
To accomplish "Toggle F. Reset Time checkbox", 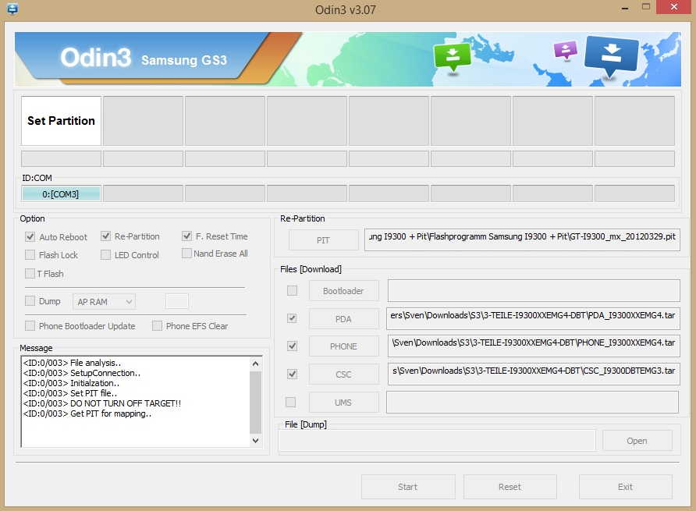I will (x=186, y=236).
